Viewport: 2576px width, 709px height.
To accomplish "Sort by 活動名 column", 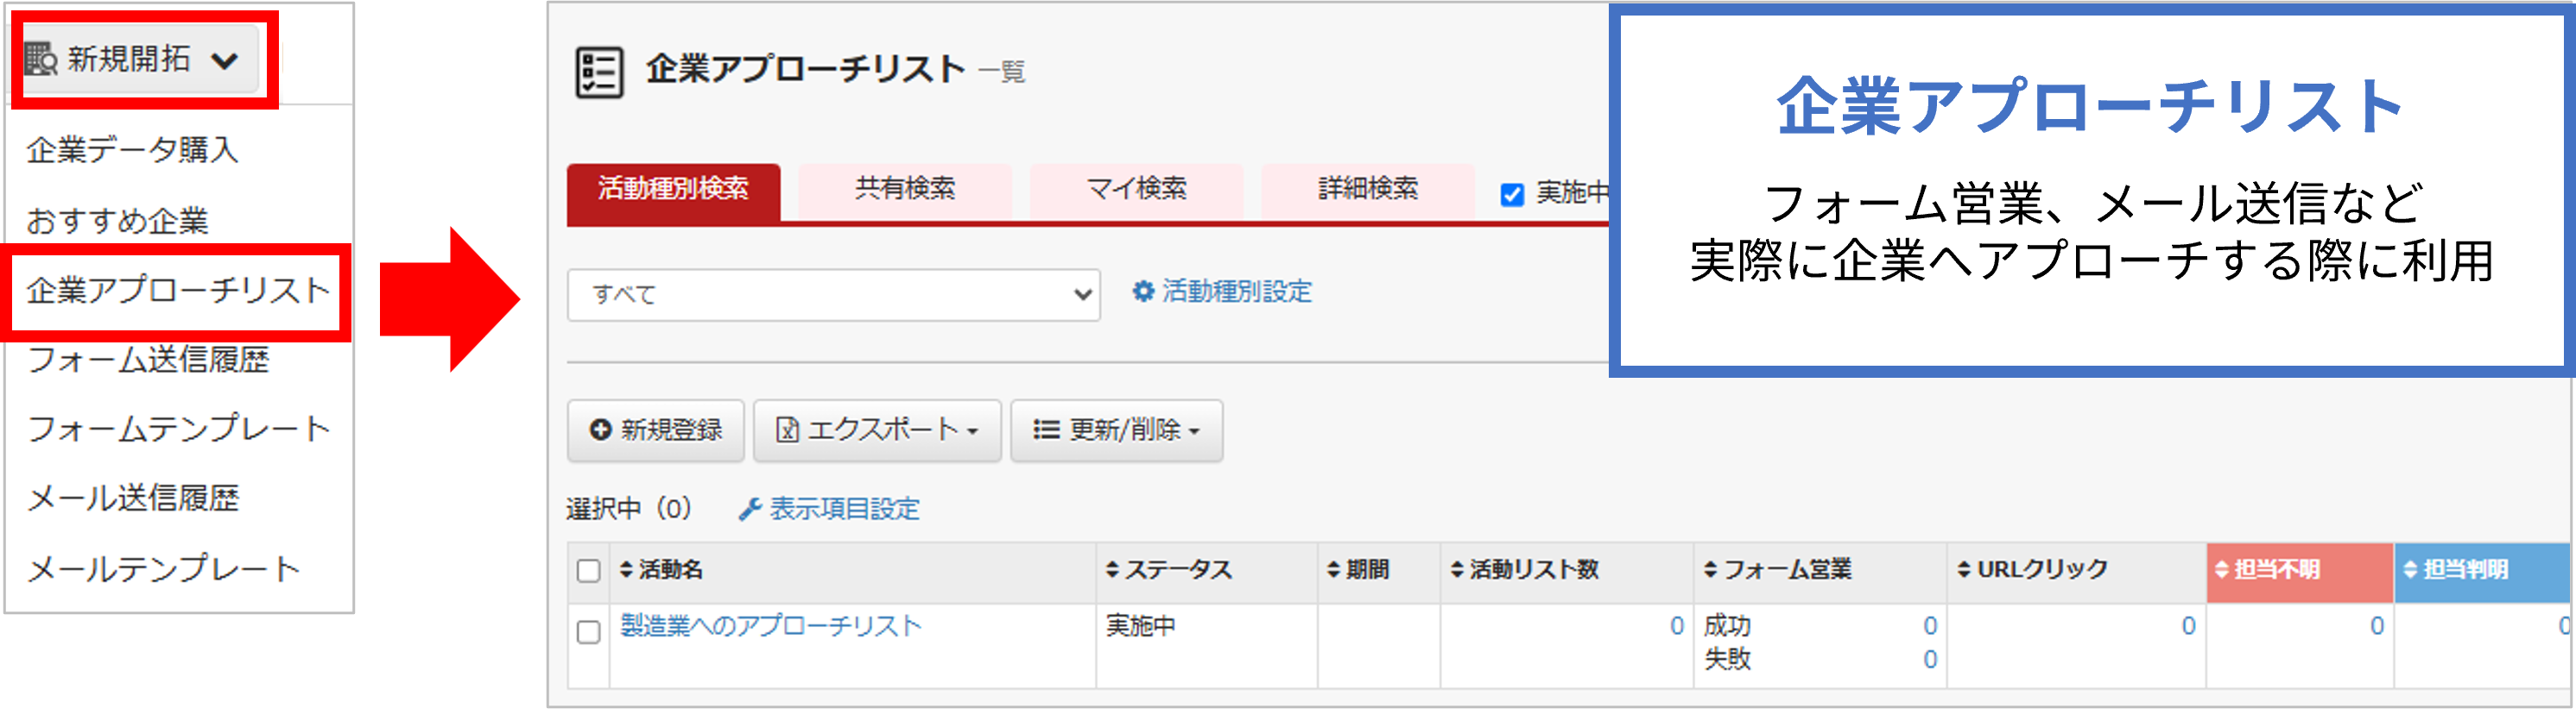I will [x=661, y=569].
